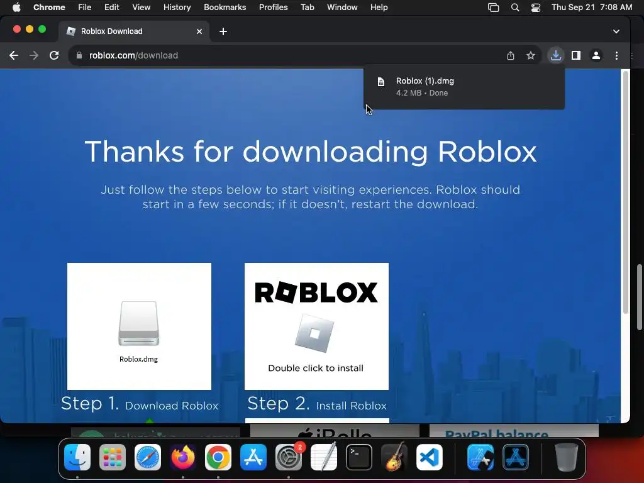Open the App Store from the Dock

253,457
